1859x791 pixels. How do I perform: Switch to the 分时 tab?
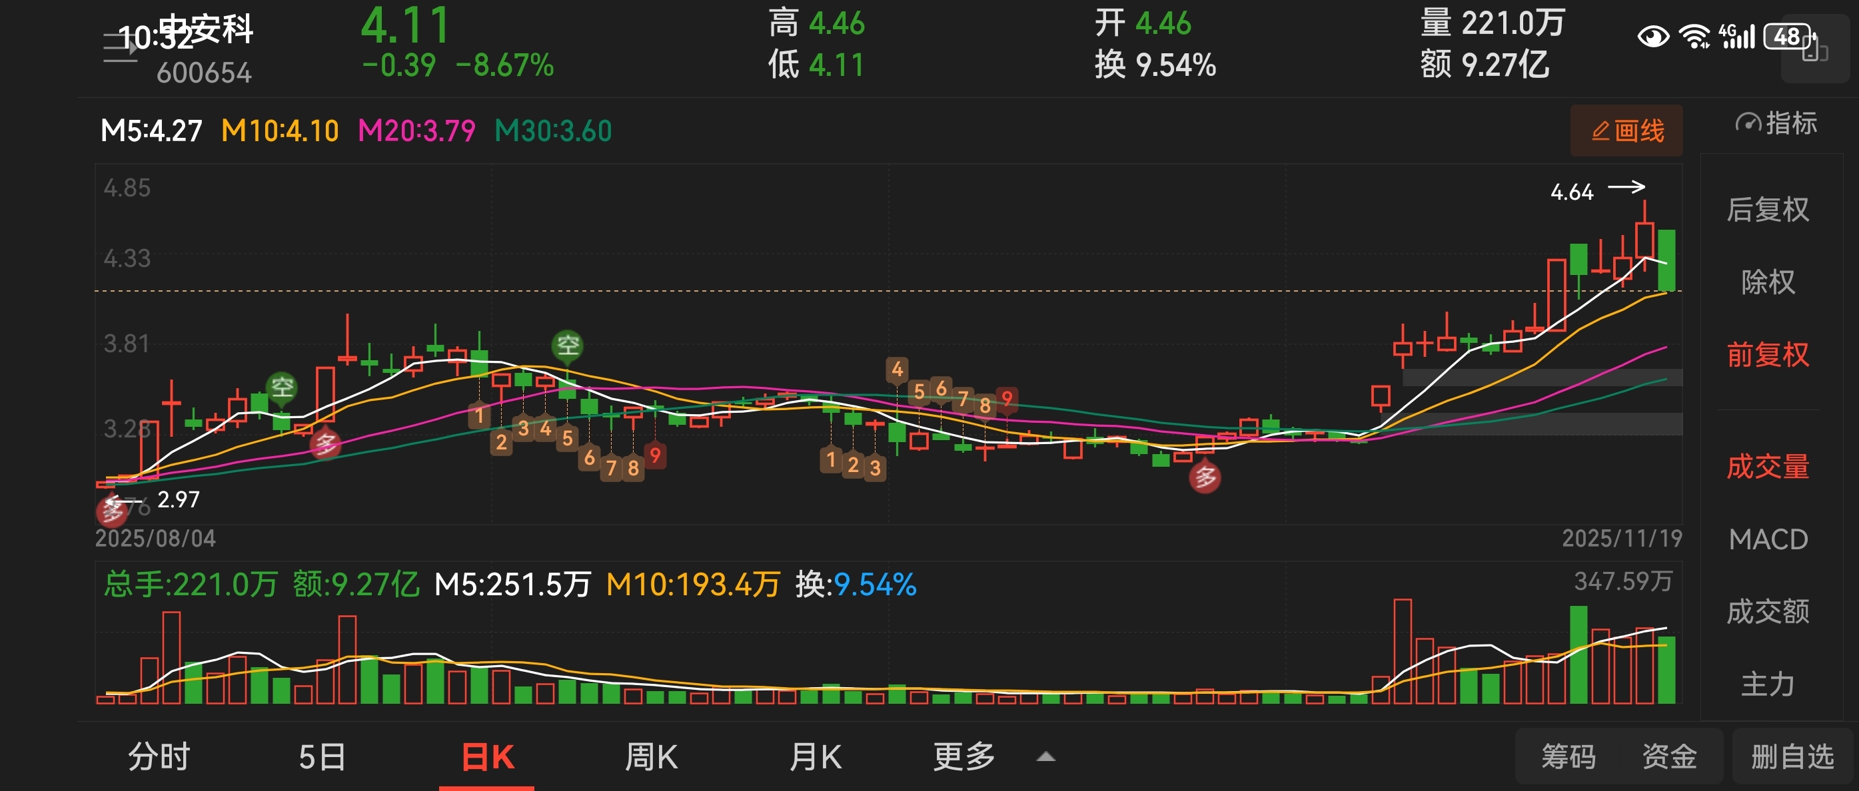(159, 757)
